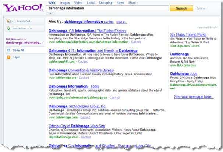Viewport: 223px width, 152px height.
Task: Click the Dahlonega.MyLocalEmployment.net URL
Action: point(194,86)
